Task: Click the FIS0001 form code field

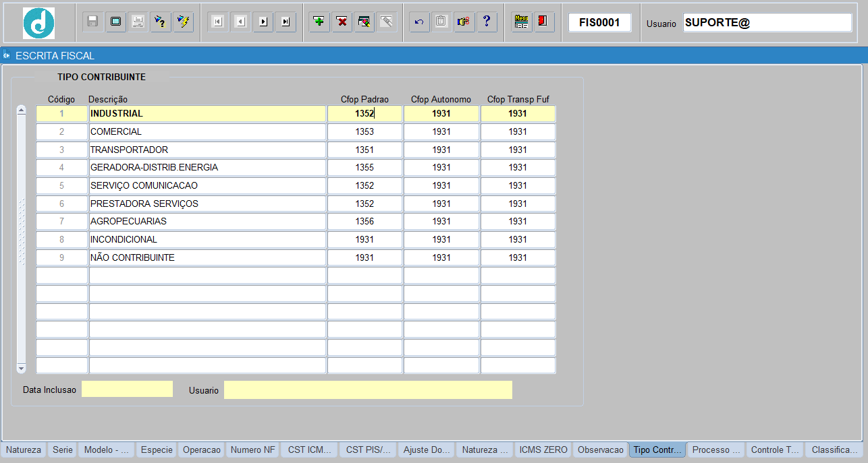Action: [599, 22]
